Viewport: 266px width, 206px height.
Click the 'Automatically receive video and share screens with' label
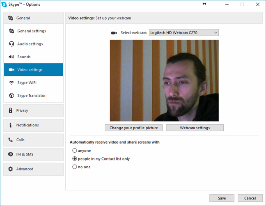coord(115,142)
